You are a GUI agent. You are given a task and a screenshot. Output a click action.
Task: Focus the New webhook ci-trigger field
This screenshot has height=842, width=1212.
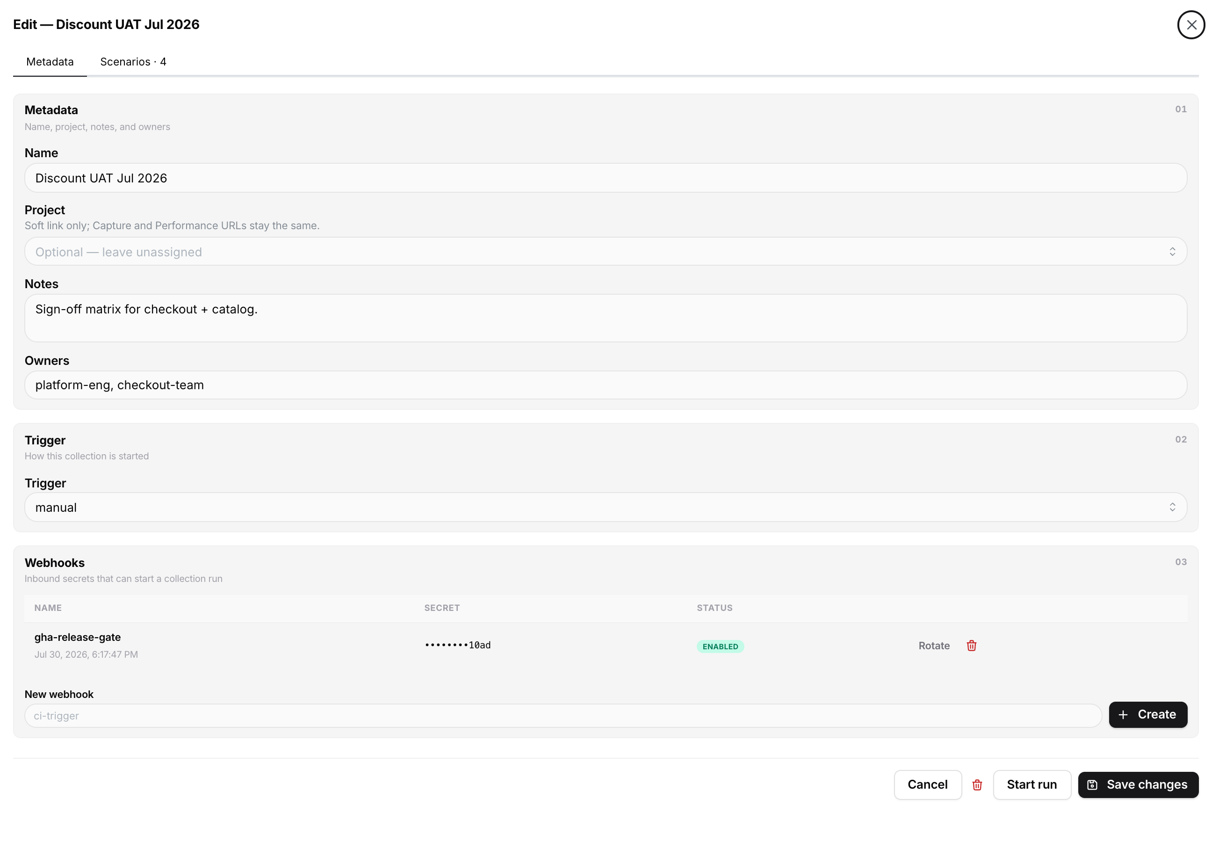click(563, 716)
